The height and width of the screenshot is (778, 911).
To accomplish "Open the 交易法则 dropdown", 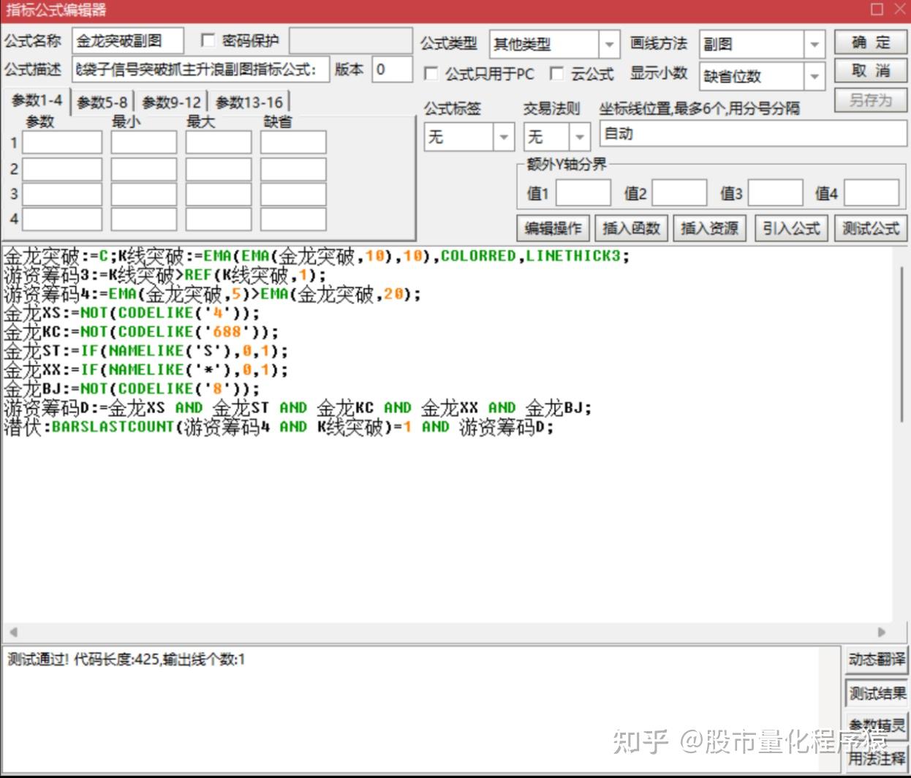I will (580, 137).
